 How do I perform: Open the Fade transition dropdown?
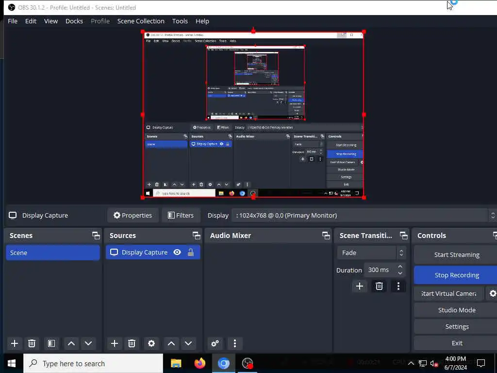[371, 253]
